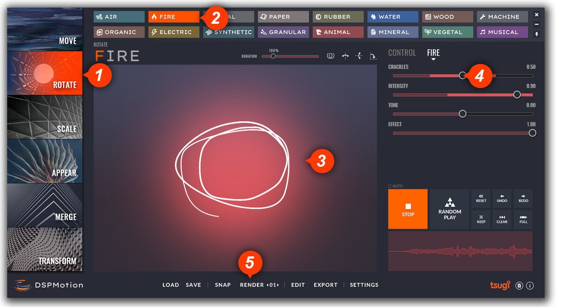562x307 pixels.
Task: Click SAVE in the bottom bar
Action: [193, 285]
